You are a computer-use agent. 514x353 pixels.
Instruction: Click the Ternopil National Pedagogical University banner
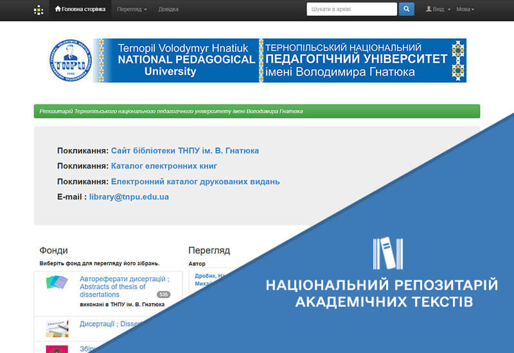[x=279, y=60]
